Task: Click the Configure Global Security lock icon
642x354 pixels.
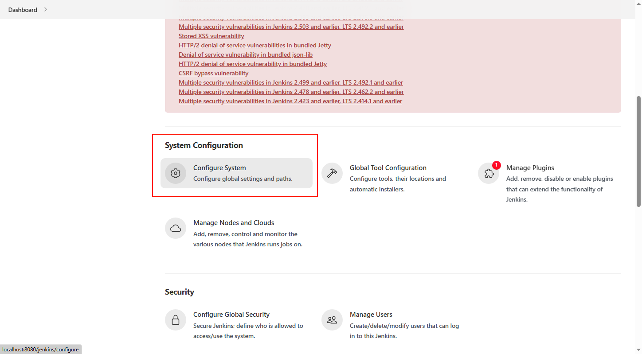Action: point(176,320)
